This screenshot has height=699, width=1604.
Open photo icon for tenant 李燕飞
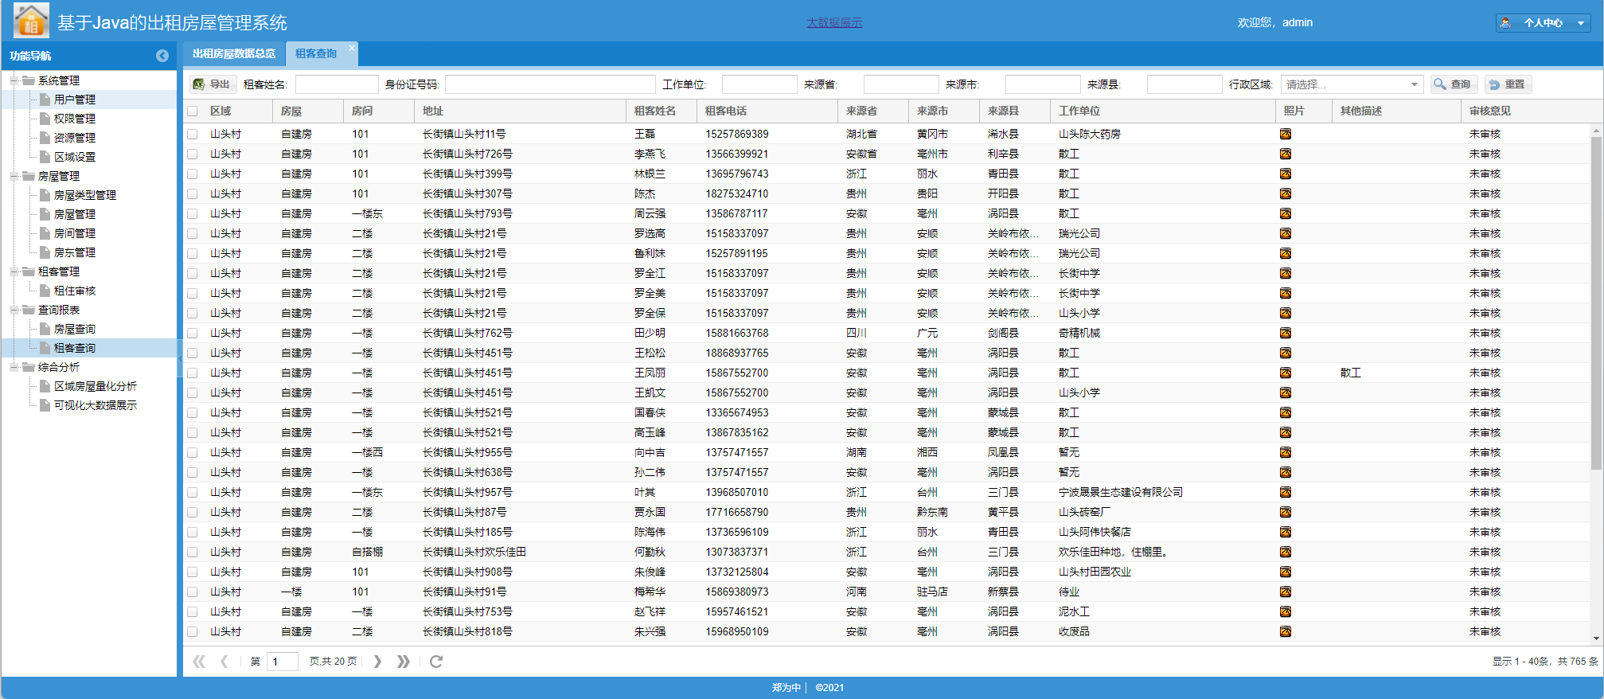coord(1286,154)
